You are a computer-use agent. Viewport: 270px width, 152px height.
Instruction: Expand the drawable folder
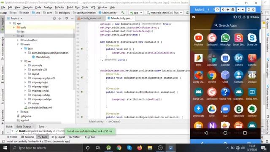point(25,65)
